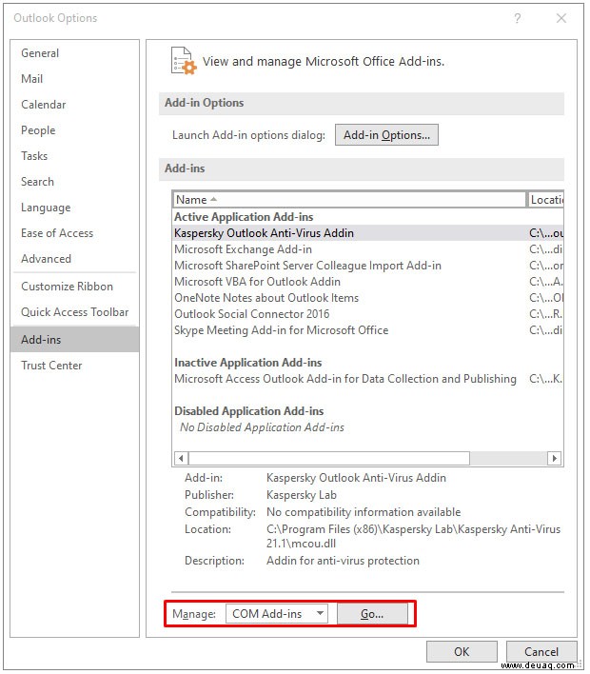Click the right scroll arrow of add-ins list
The image size is (590, 674).
555,459
